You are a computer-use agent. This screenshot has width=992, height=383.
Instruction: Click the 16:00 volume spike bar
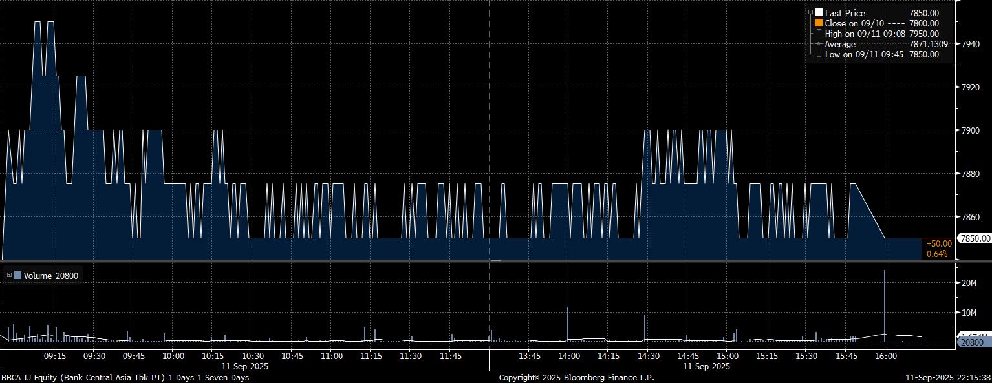884,304
